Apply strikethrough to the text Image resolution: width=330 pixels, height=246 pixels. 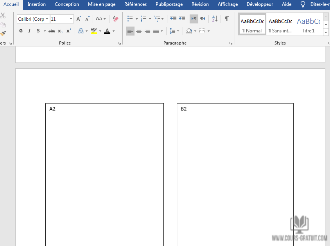click(x=52, y=31)
